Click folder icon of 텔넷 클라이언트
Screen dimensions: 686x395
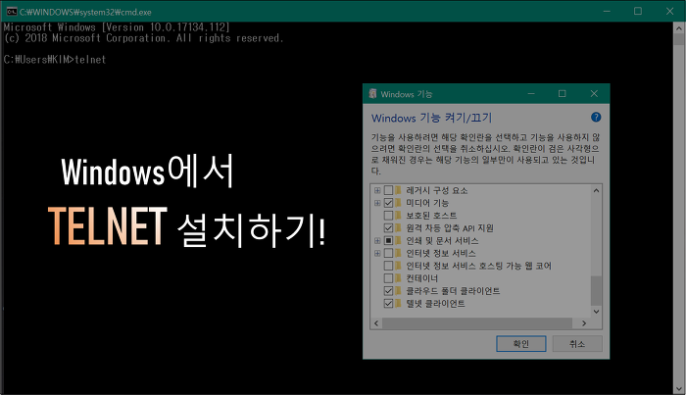click(399, 304)
